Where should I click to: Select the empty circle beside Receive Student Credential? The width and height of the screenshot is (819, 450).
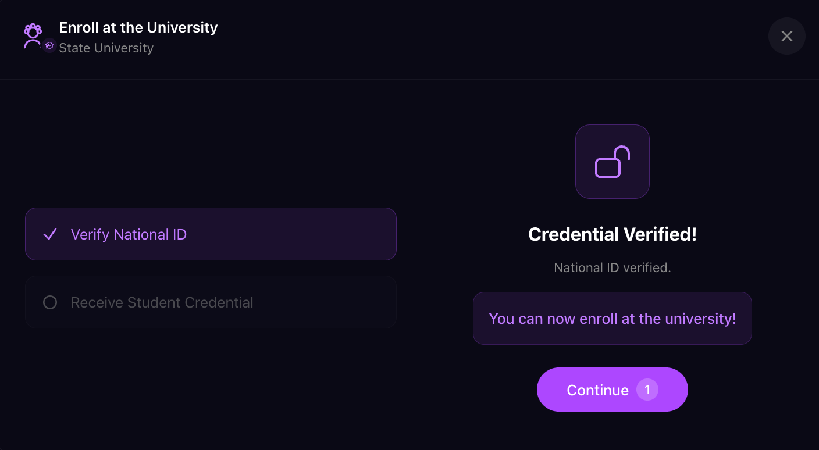(x=50, y=302)
